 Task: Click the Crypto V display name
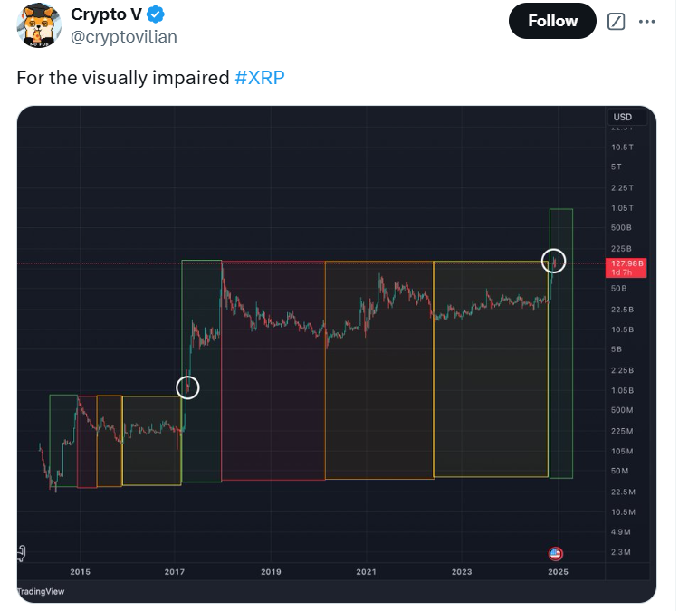[106, 14]
